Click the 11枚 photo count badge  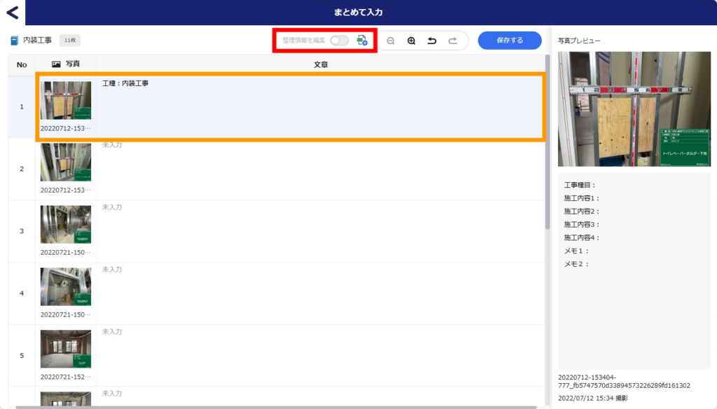[70, 40]
